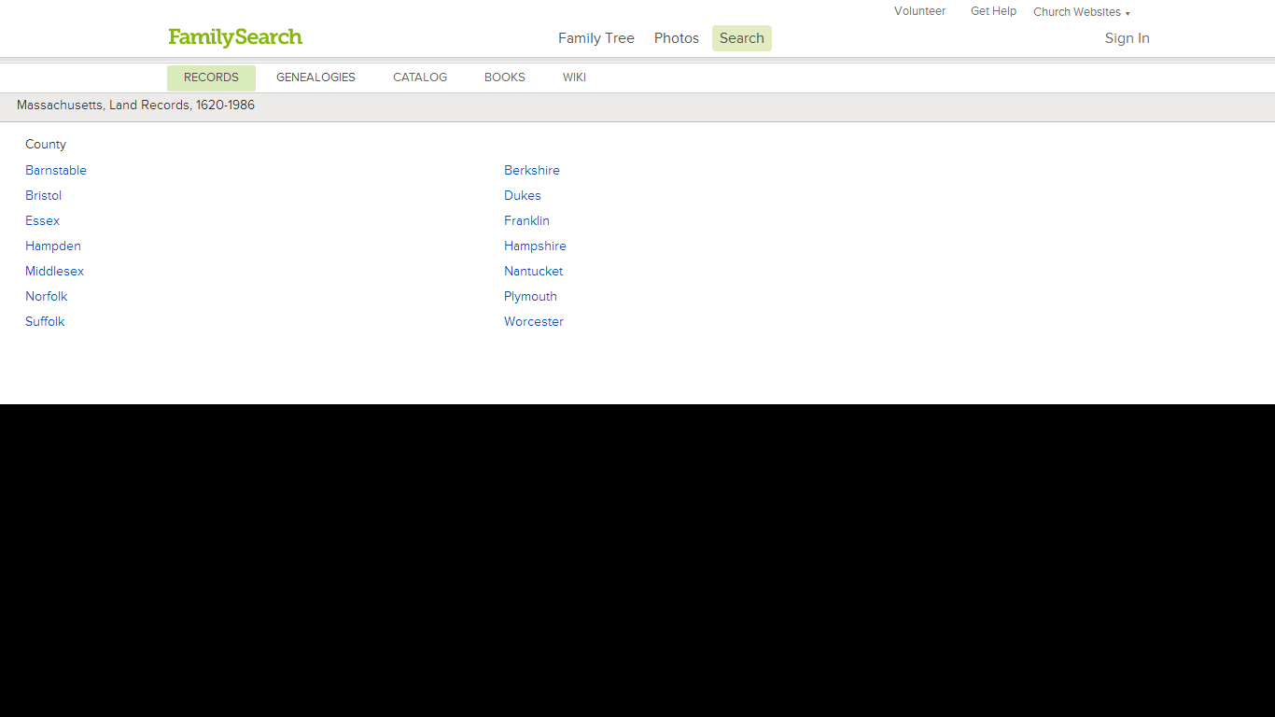Select Essex county
The height and width of the screenshot is (717, 1275).
[43, 221]
